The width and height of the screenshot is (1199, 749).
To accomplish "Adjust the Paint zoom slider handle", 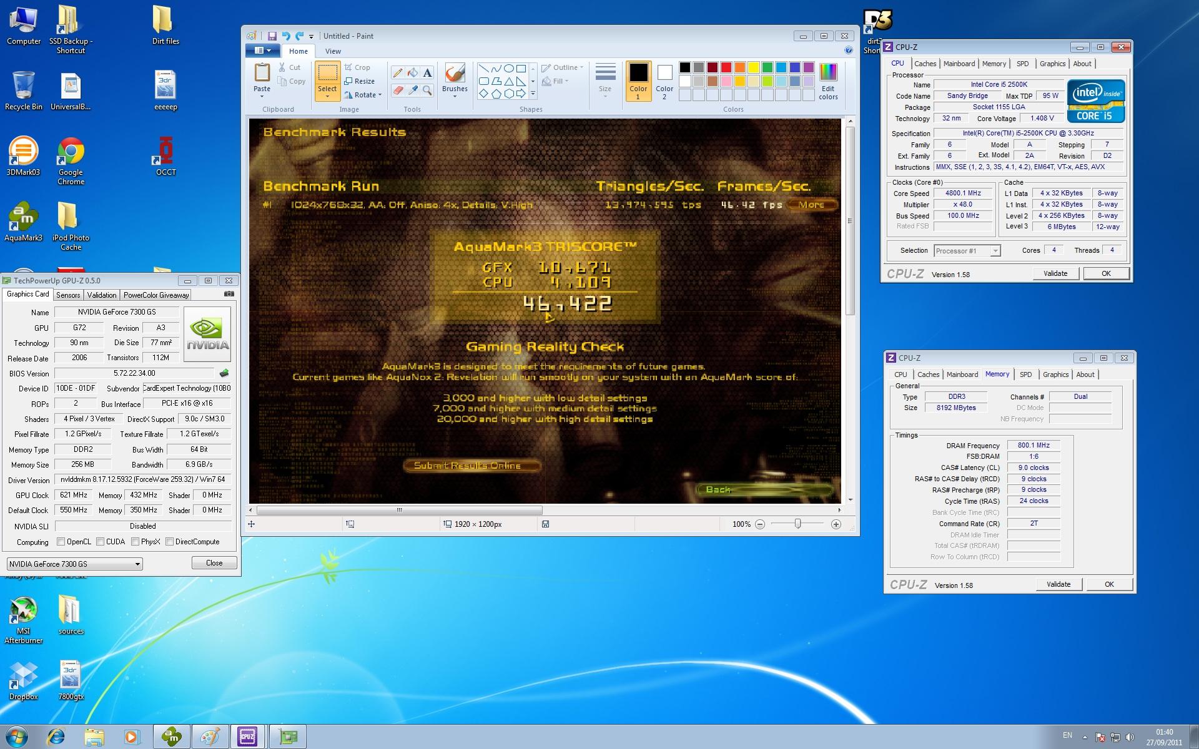I will [797, 524].
